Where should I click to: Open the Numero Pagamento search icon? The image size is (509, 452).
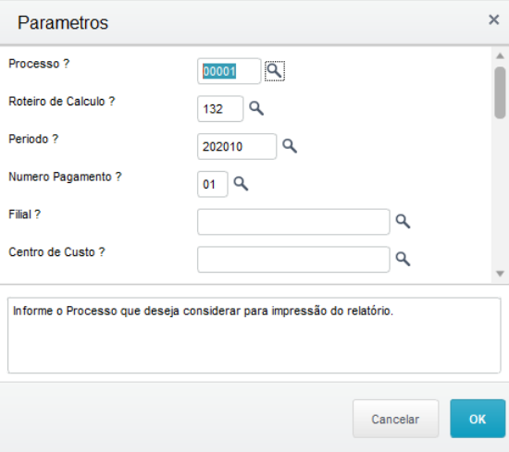[241, 184]
